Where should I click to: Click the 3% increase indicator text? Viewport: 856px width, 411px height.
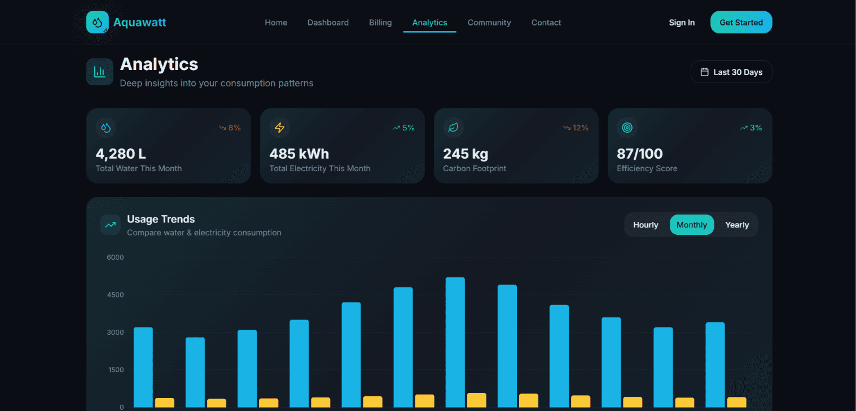[756, 128]
